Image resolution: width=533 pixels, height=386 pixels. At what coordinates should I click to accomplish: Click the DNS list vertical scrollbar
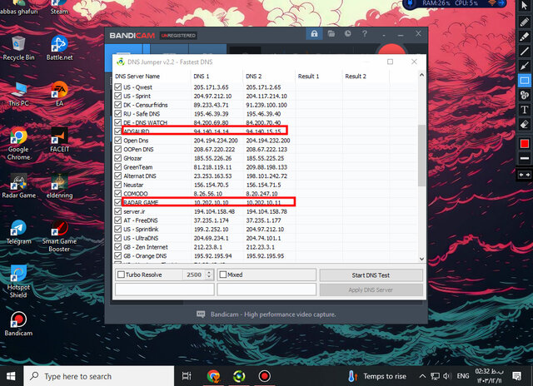(421, 166)
